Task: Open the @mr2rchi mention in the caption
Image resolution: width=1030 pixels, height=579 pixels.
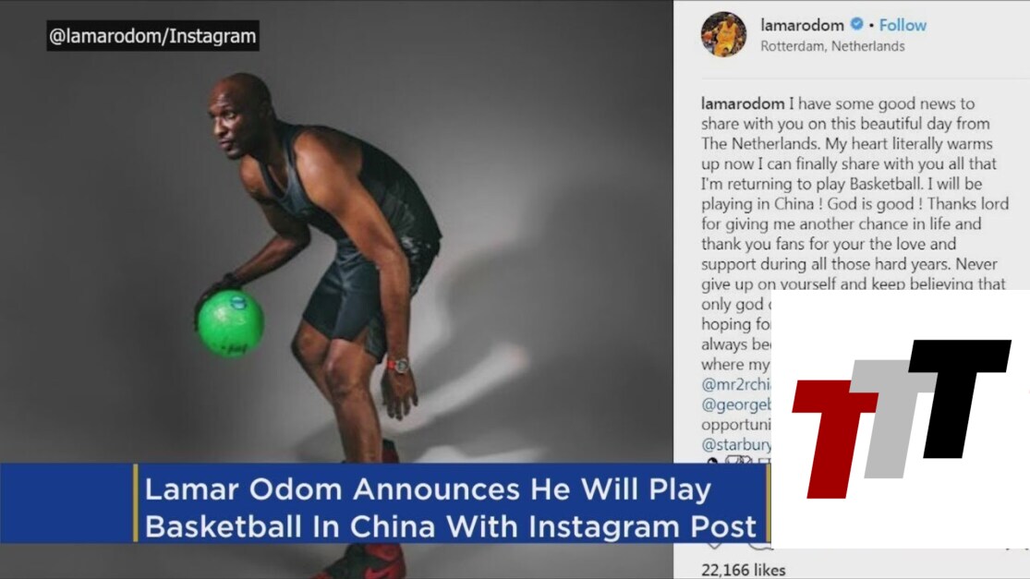Action: pyautogui.click(x=736, y=384)
